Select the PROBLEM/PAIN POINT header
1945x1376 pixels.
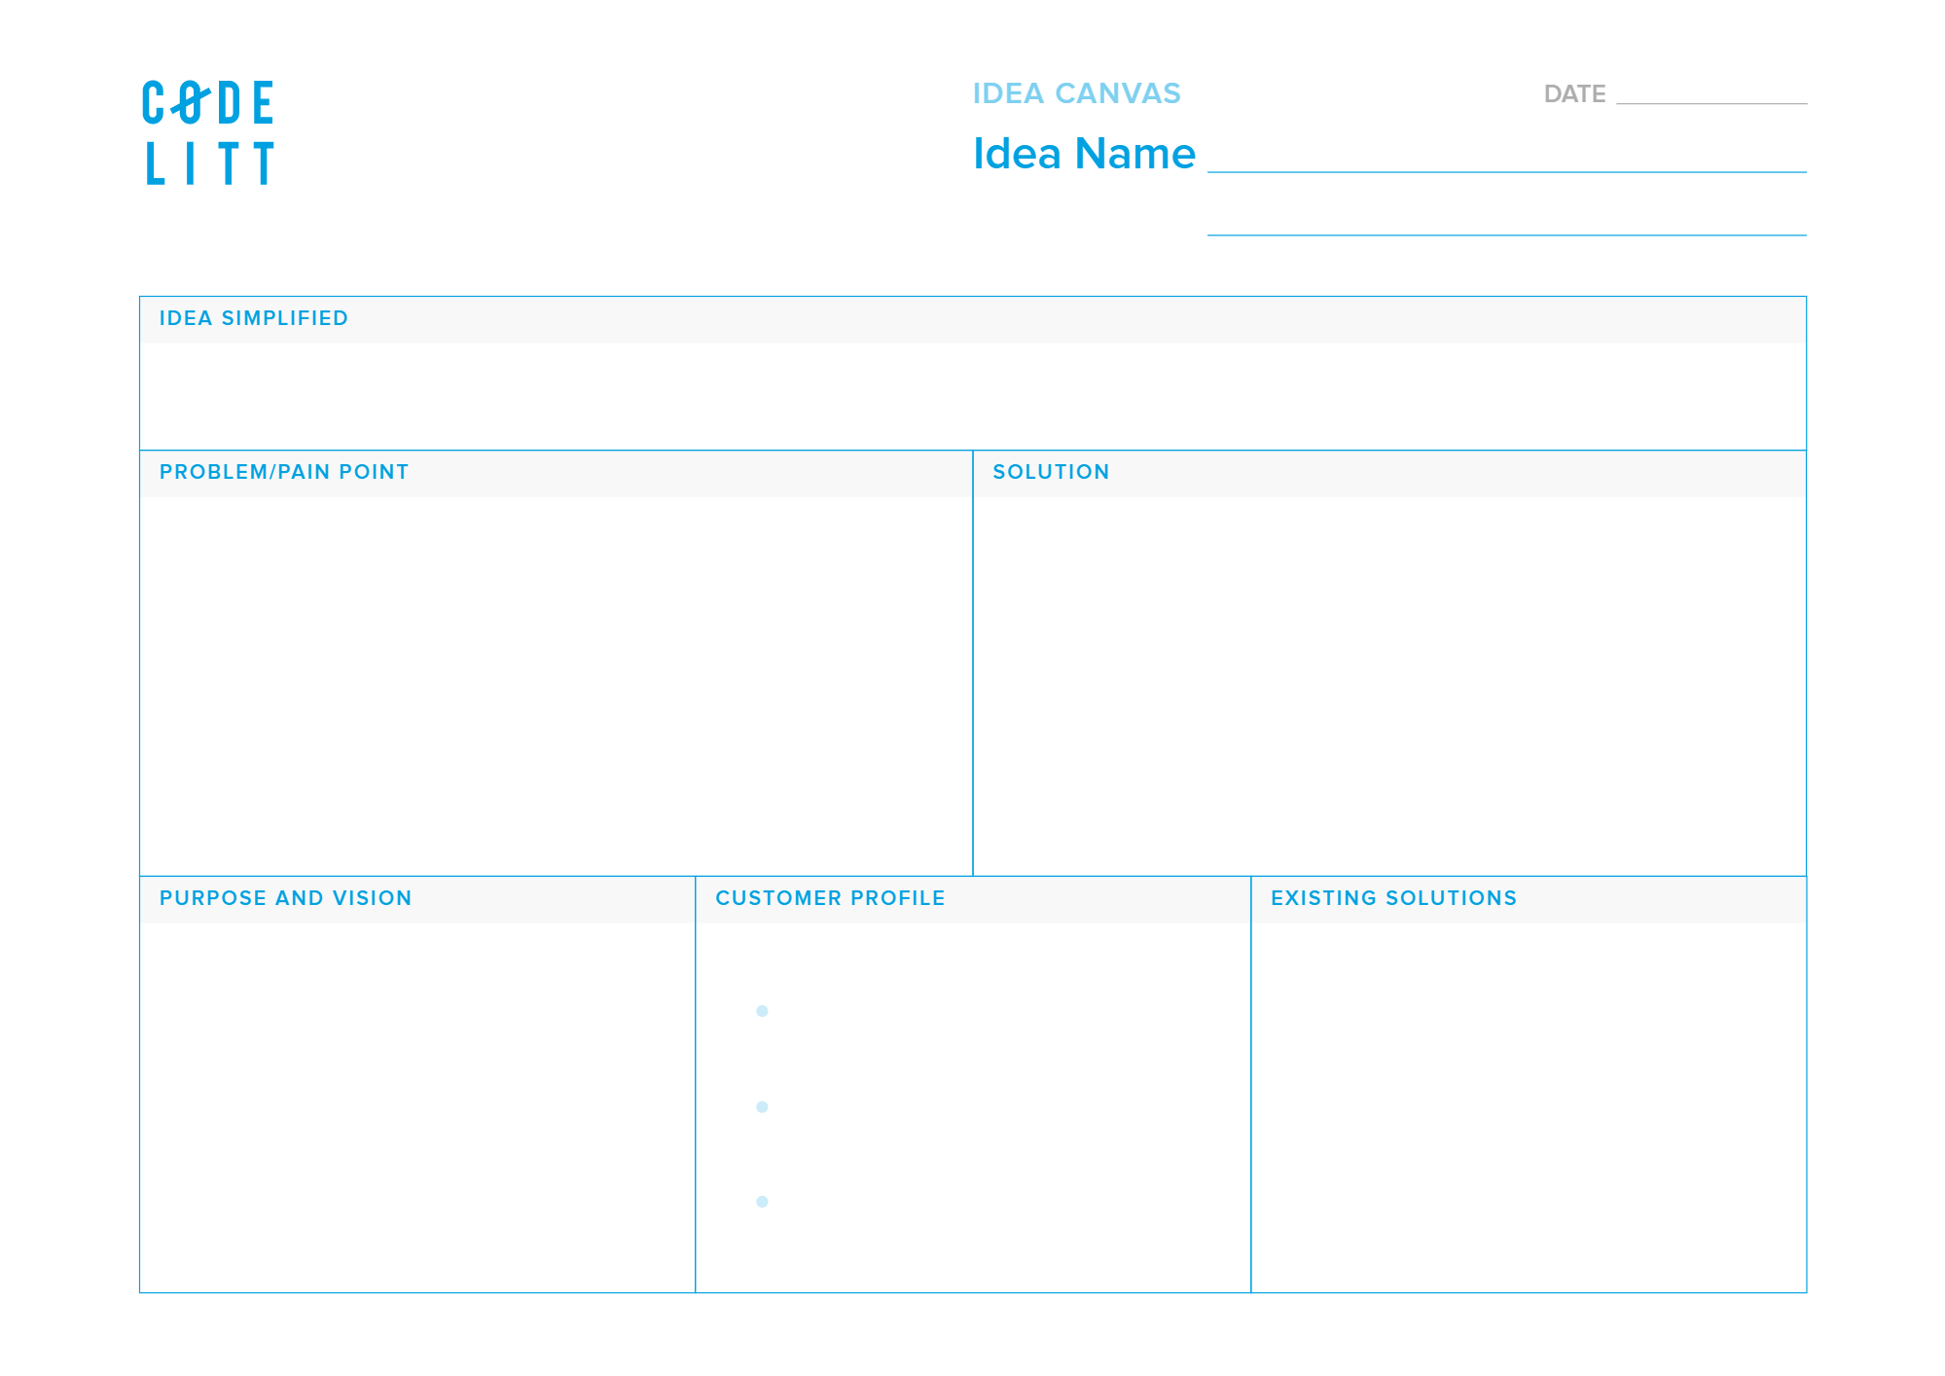tap(284, 472)
